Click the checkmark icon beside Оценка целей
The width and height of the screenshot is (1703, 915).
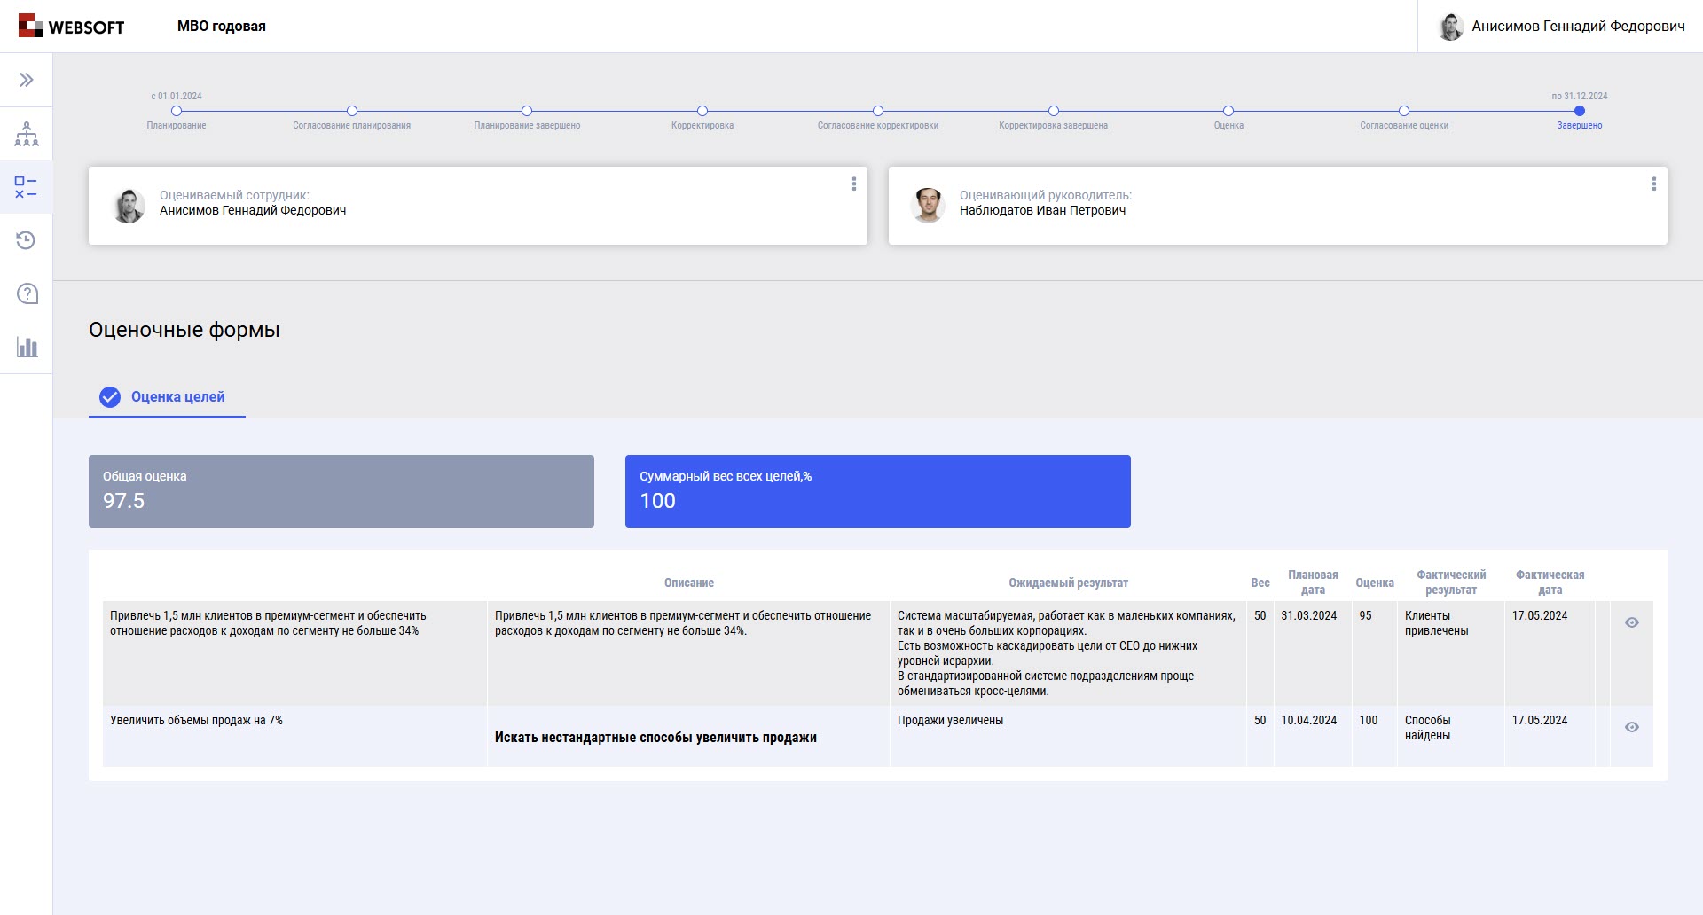tap(109, 397)
